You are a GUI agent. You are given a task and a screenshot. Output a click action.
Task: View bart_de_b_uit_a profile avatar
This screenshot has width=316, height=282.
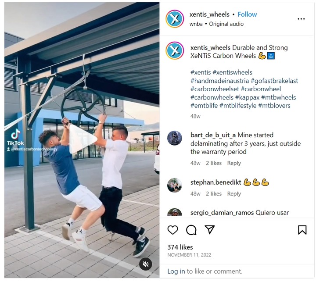point(175,138)
